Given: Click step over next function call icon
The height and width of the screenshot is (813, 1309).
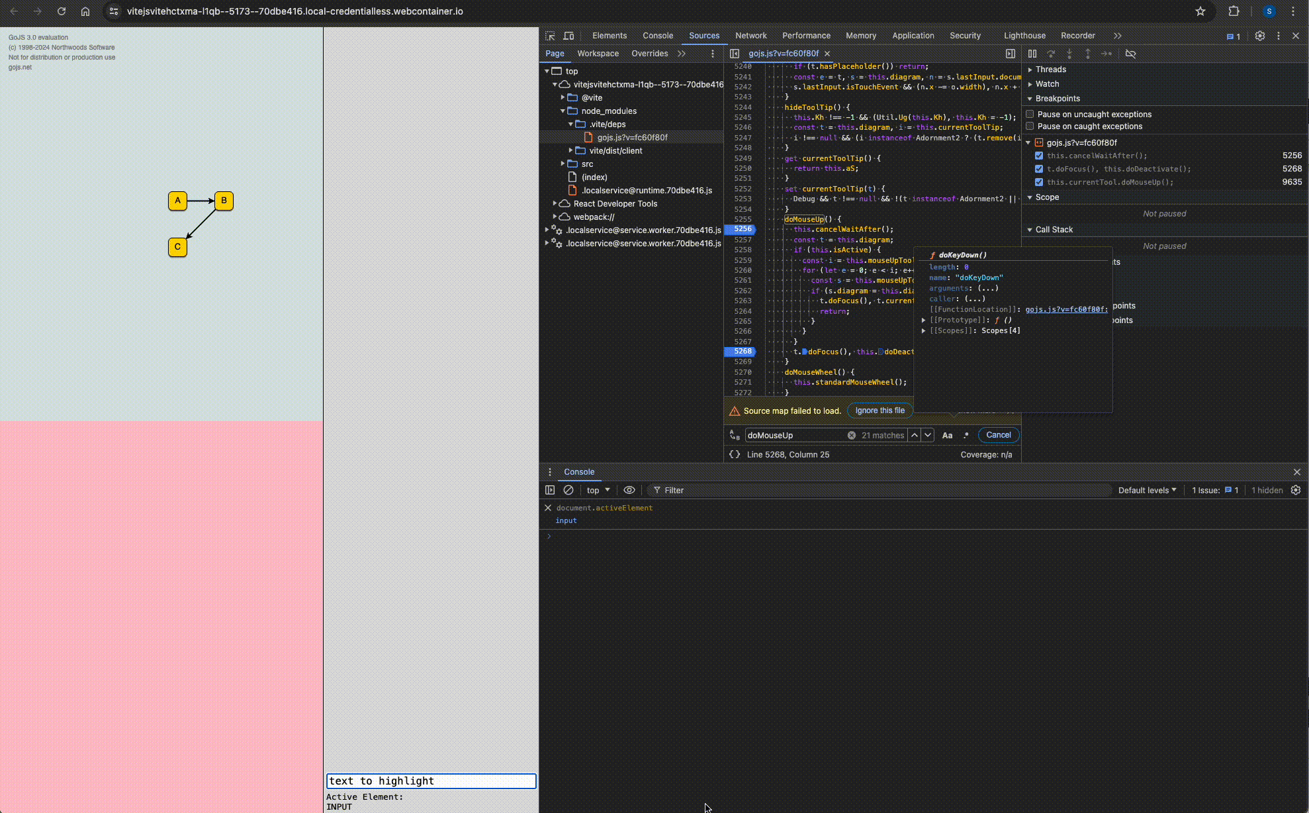Looking at the screenshot, I should [1051, 54].
